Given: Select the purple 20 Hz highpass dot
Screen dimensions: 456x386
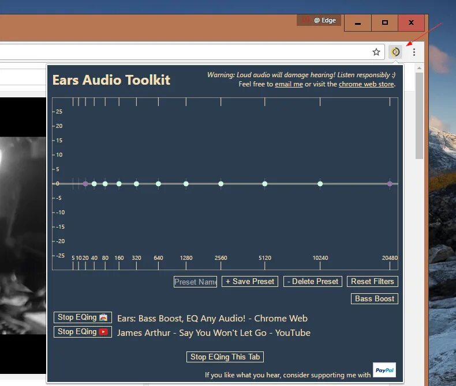Looking at the screenshot, I should tap(85, 184).
